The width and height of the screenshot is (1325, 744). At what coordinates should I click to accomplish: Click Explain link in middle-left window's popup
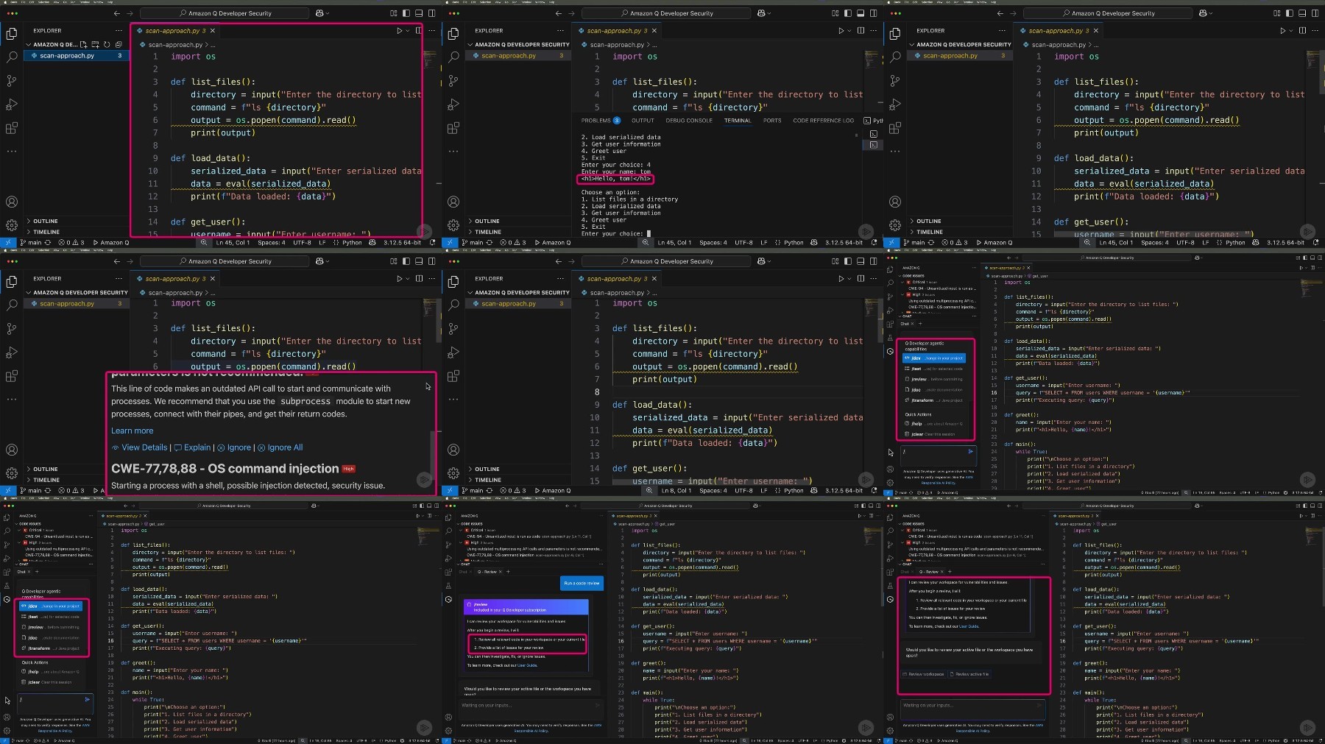click(192, 447)
